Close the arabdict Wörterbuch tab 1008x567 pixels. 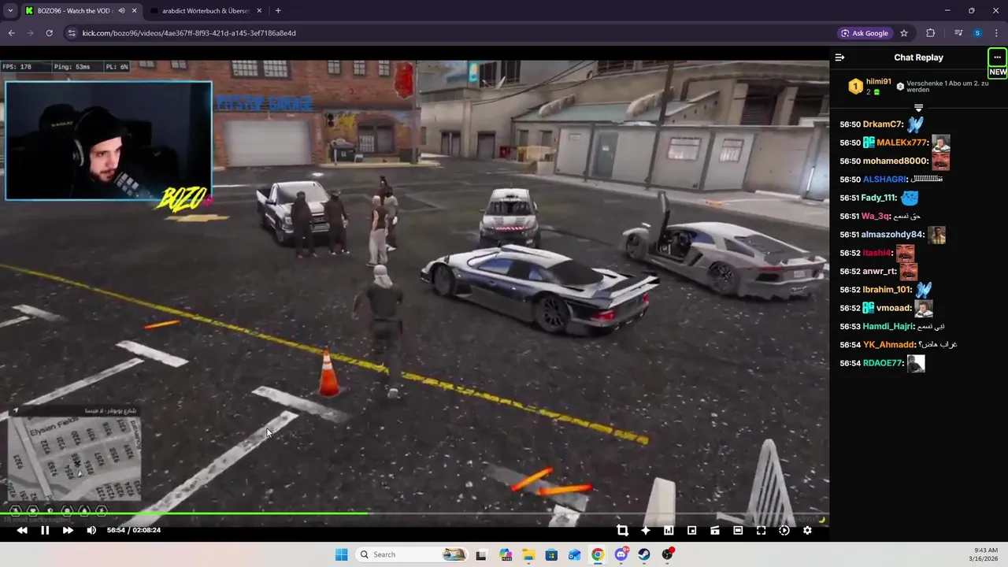(259, 11)
